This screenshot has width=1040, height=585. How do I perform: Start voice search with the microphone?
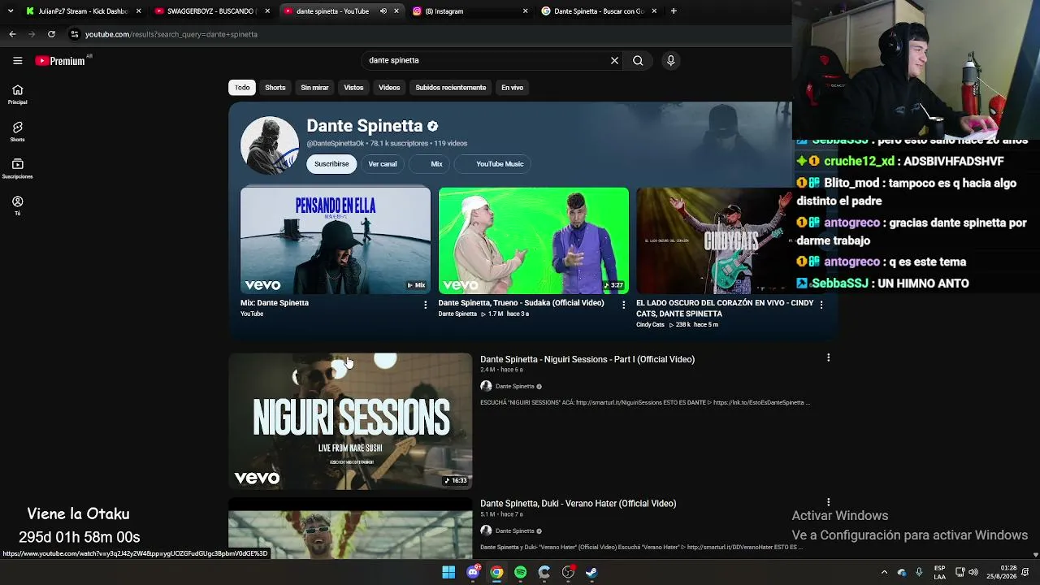670,60
